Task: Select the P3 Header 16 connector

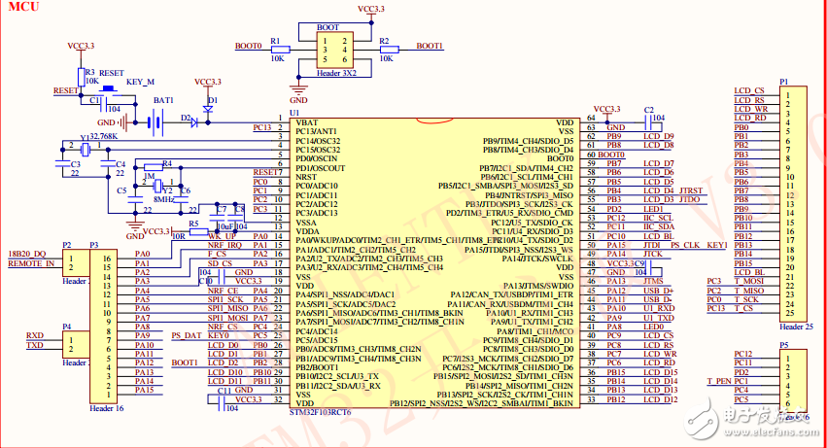Action: click(106, 324)
